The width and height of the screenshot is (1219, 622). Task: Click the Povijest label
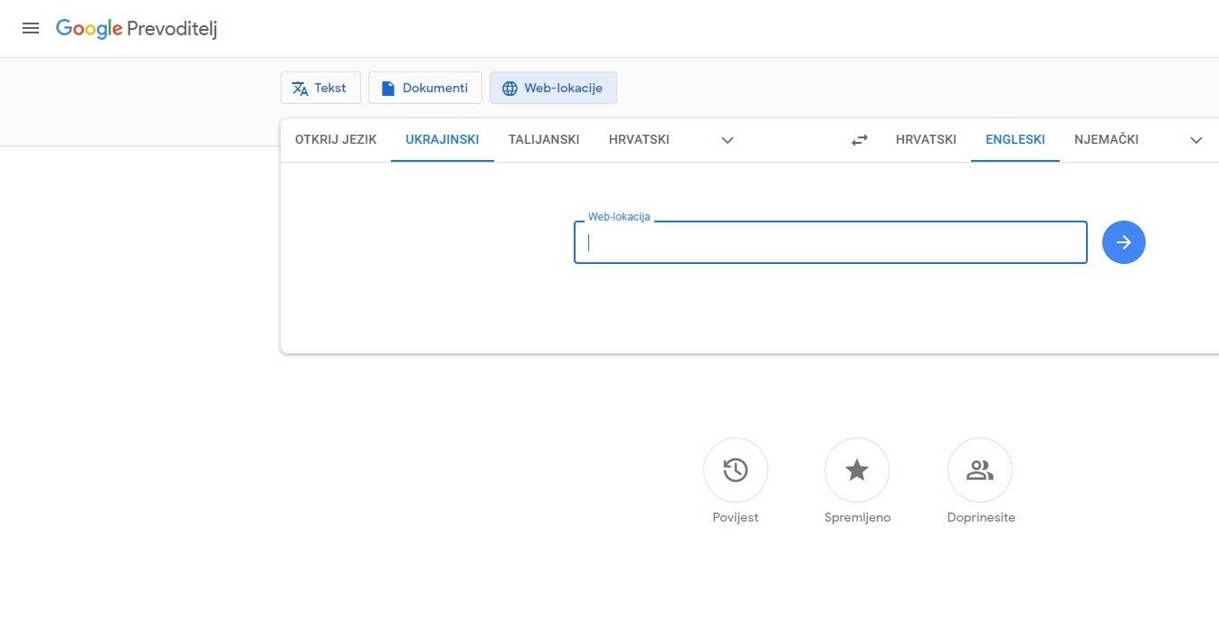pos(736,518)
